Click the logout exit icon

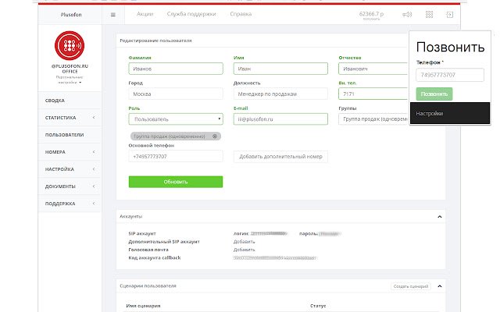(450, 15)
